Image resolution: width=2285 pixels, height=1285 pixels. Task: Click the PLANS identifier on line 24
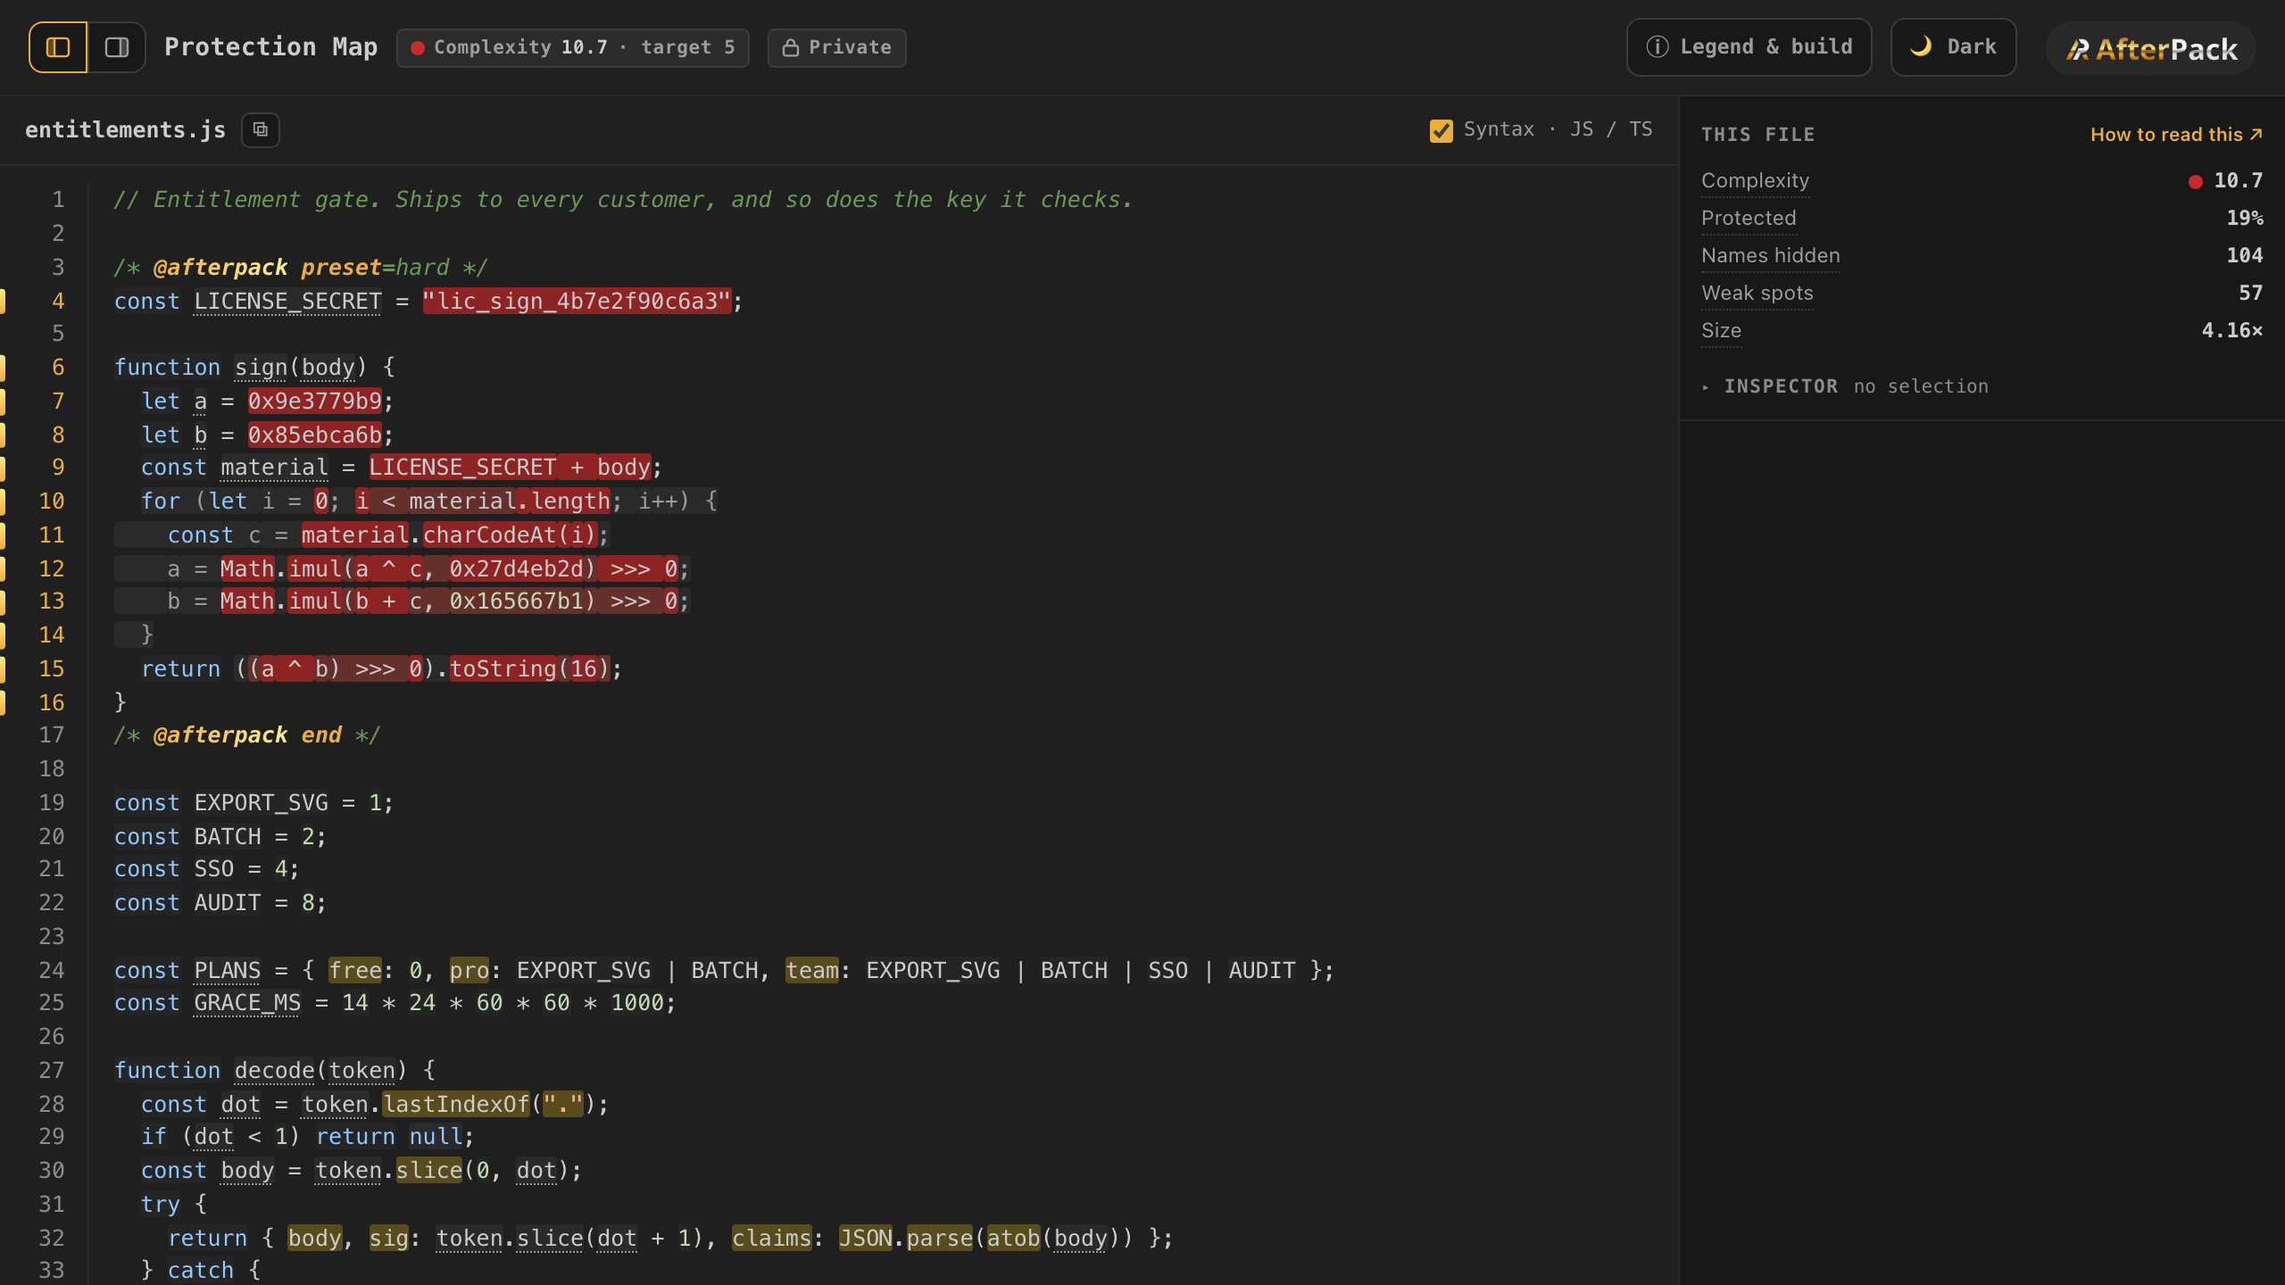tap(228, 971)
